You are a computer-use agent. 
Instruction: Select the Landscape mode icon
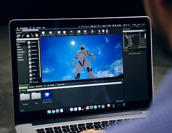tap(28, 36)
